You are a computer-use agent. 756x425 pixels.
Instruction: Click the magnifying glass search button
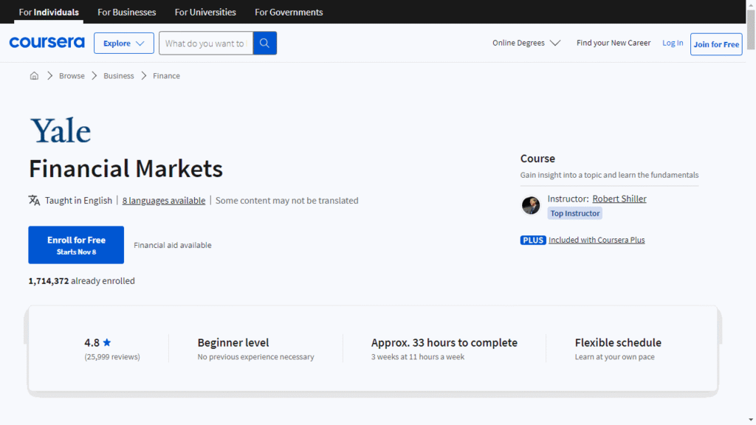(264, 44)
